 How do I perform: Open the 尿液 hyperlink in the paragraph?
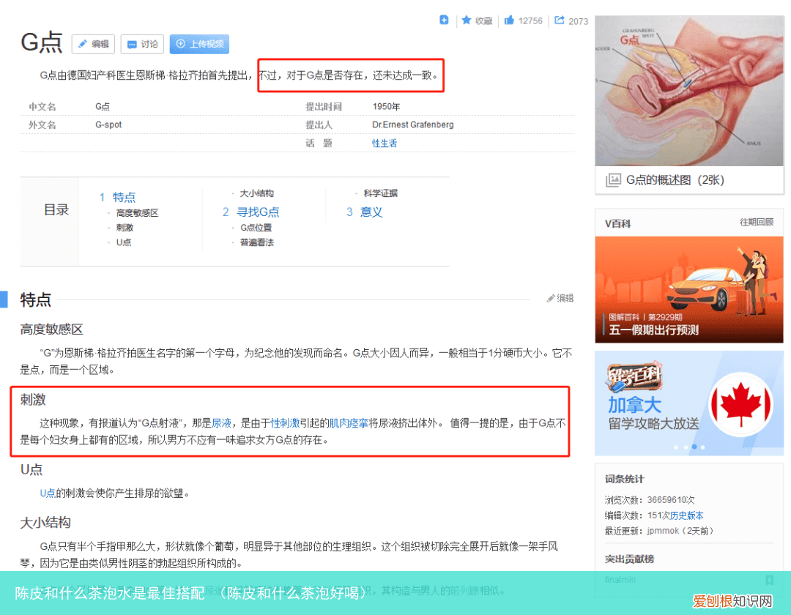[x=221, y=423]
